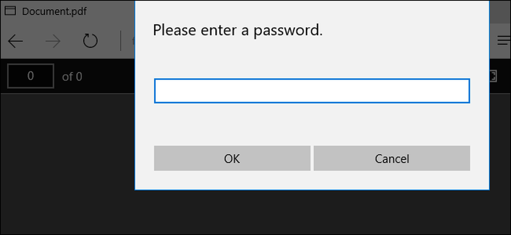Select the Document.pdf tab title
This screenshot has width=511, height=235.
point(55,11)
